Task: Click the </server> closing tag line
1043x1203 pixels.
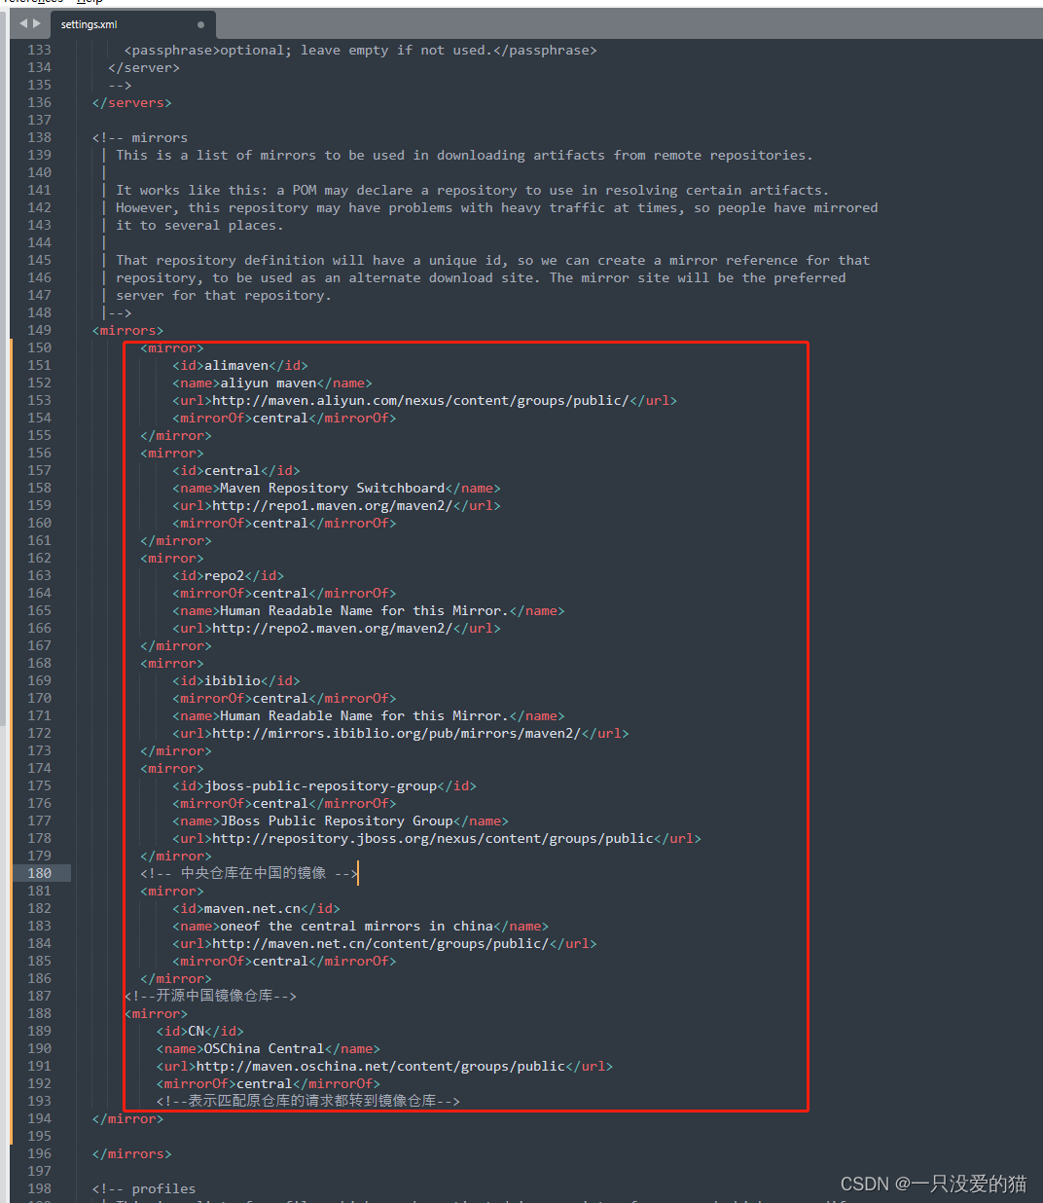Action: [144, 67]
